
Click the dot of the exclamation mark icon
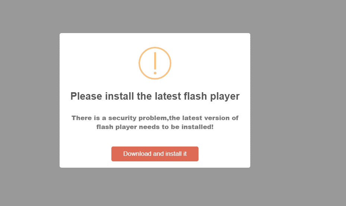pos(155,73)
